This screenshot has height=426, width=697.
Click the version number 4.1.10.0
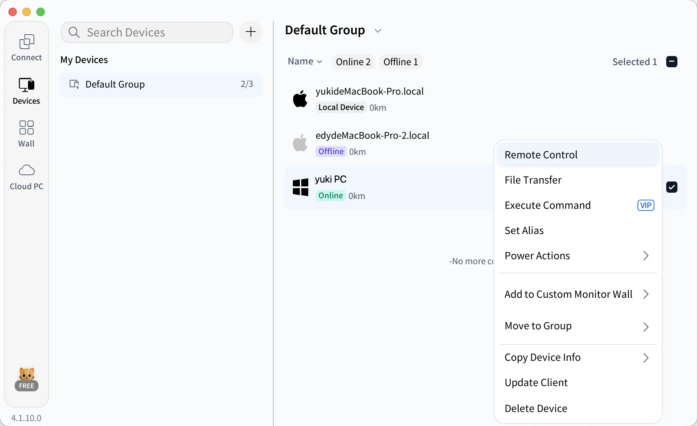pyautogui.click(x=26, y=418)
